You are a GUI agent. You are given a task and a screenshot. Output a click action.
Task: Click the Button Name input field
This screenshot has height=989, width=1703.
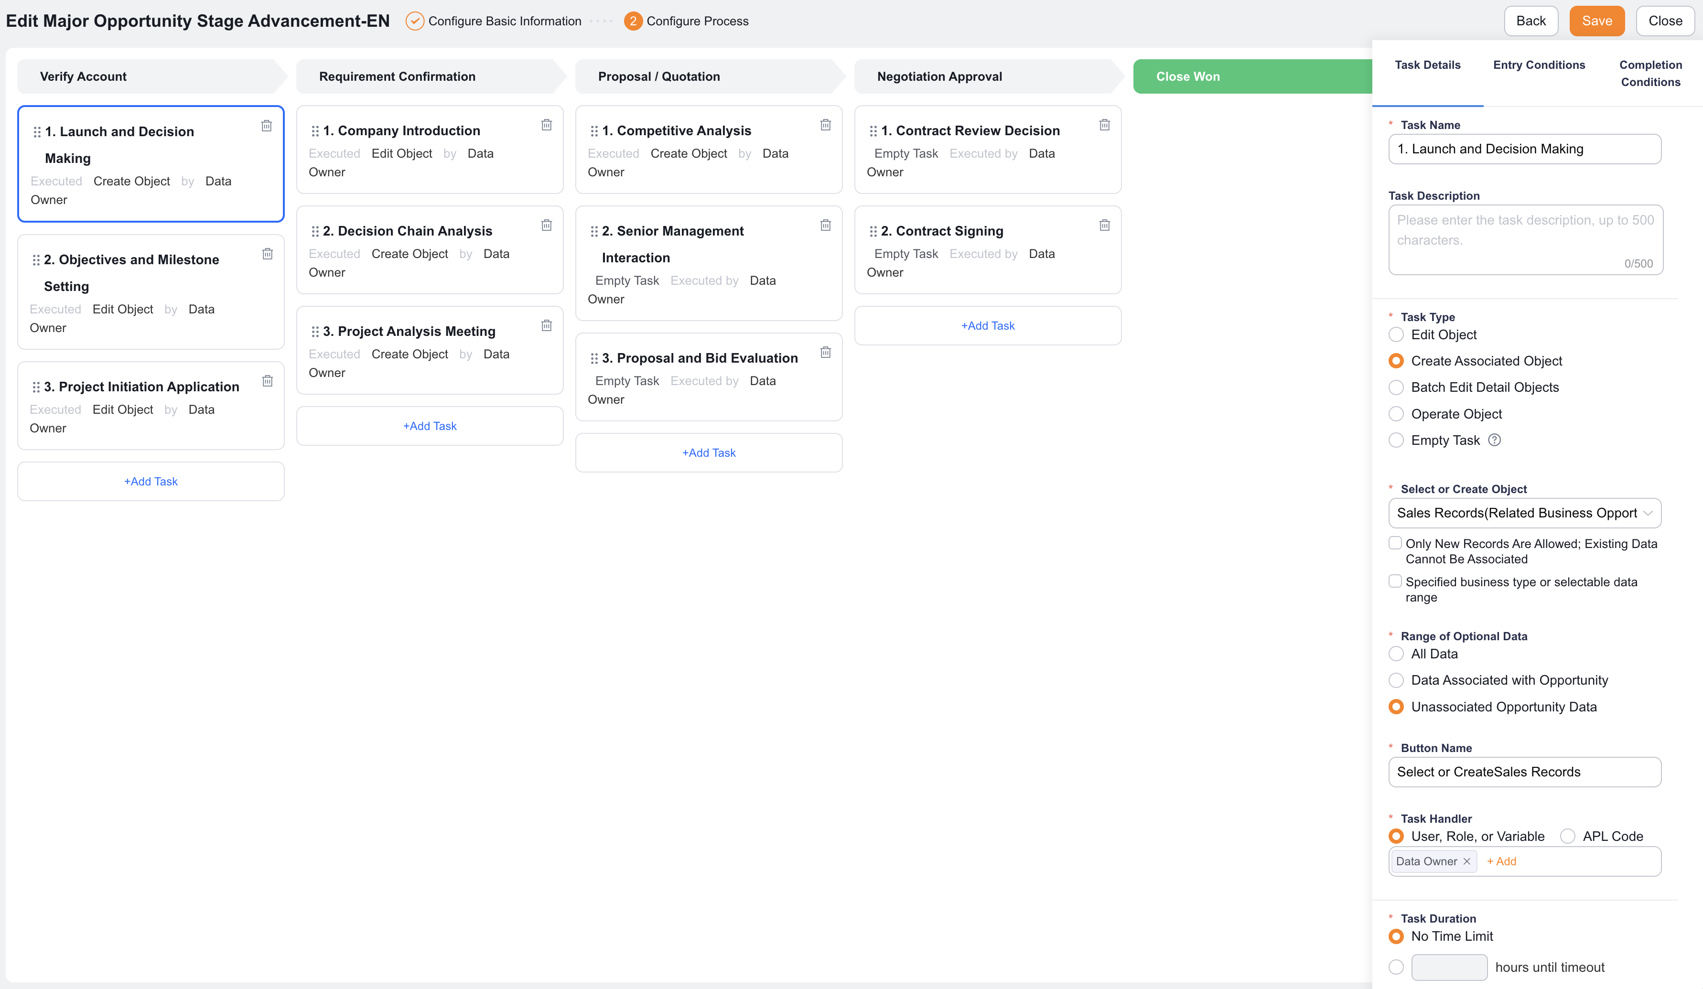click(x=1525, y=772)
